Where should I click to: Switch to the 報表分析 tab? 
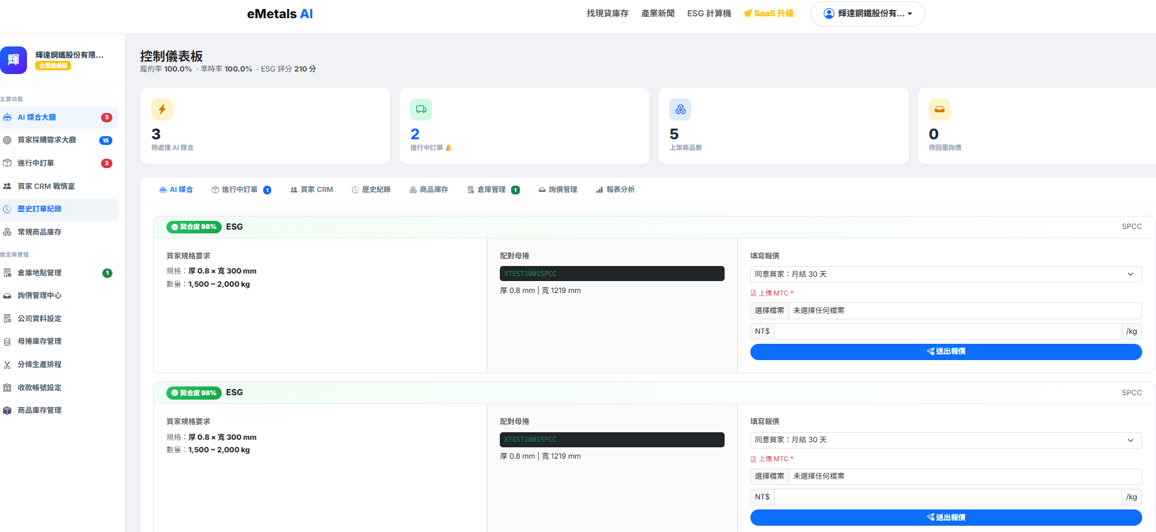[x=615, y=189]
